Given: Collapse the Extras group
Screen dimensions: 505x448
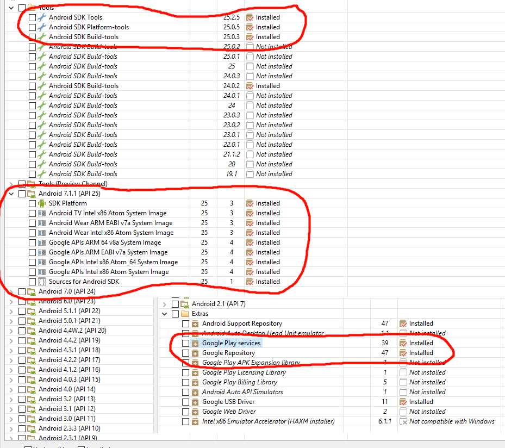Looking at the screenshot, I should [165, 314].
